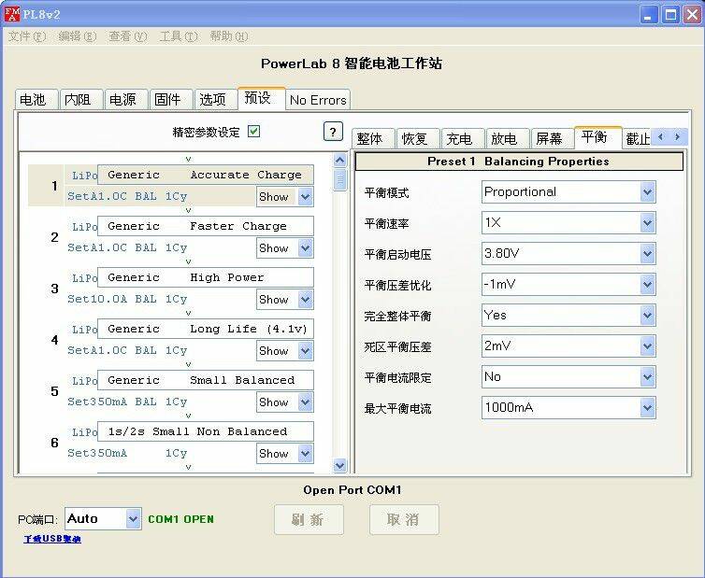Switch to 充电 sub-tab

(463, 138)
